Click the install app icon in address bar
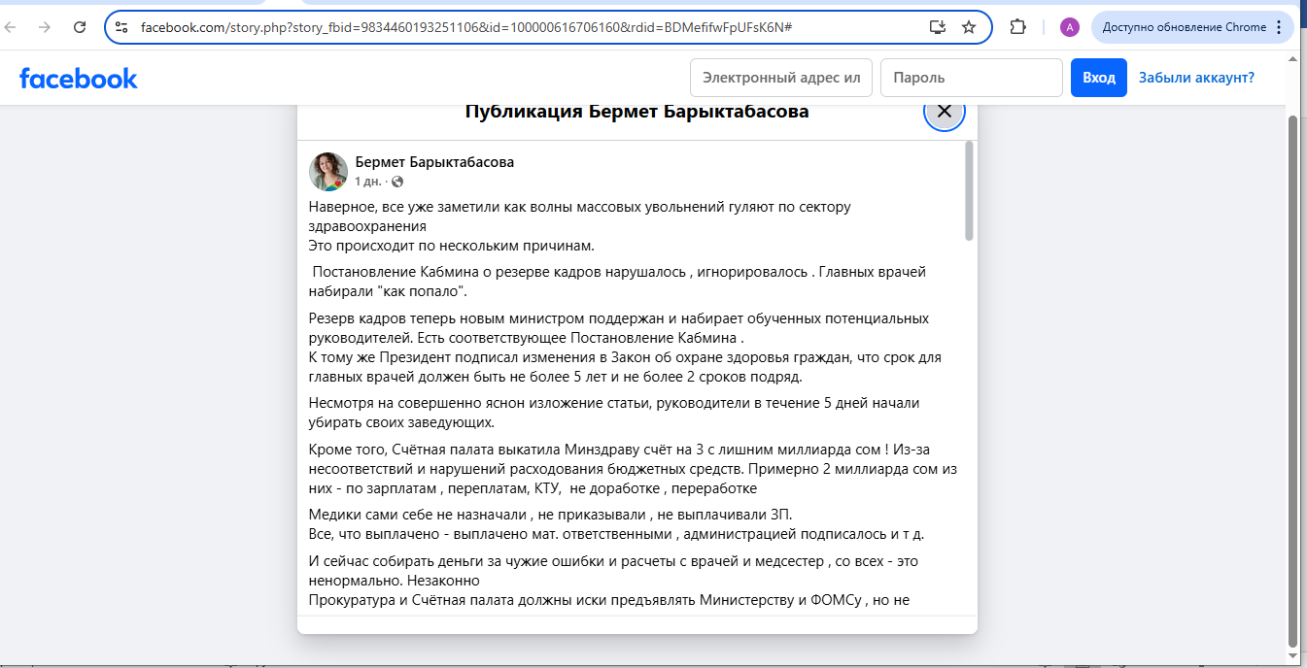 pyautogui.click(x=937, y=27)
